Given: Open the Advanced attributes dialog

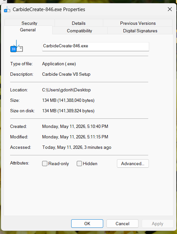Looking at the screenshot, I should pos(133,164).
